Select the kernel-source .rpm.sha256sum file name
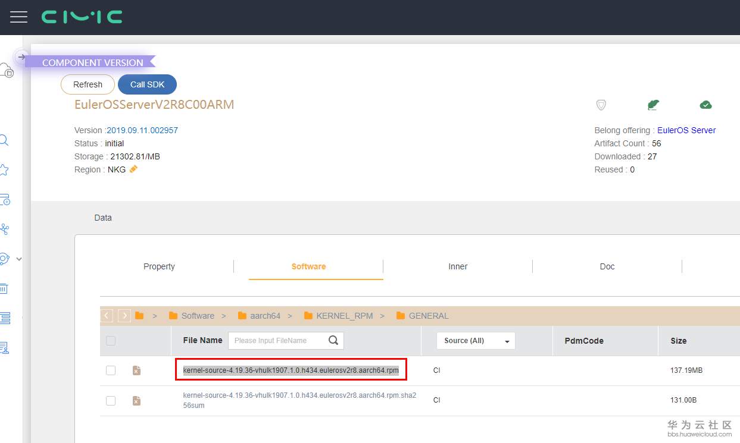Screen dimensions: 740x443 (x=299, y=400)
